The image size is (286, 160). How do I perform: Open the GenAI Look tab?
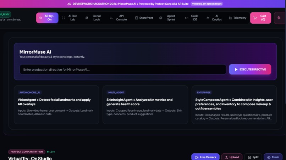coord(94,18)
